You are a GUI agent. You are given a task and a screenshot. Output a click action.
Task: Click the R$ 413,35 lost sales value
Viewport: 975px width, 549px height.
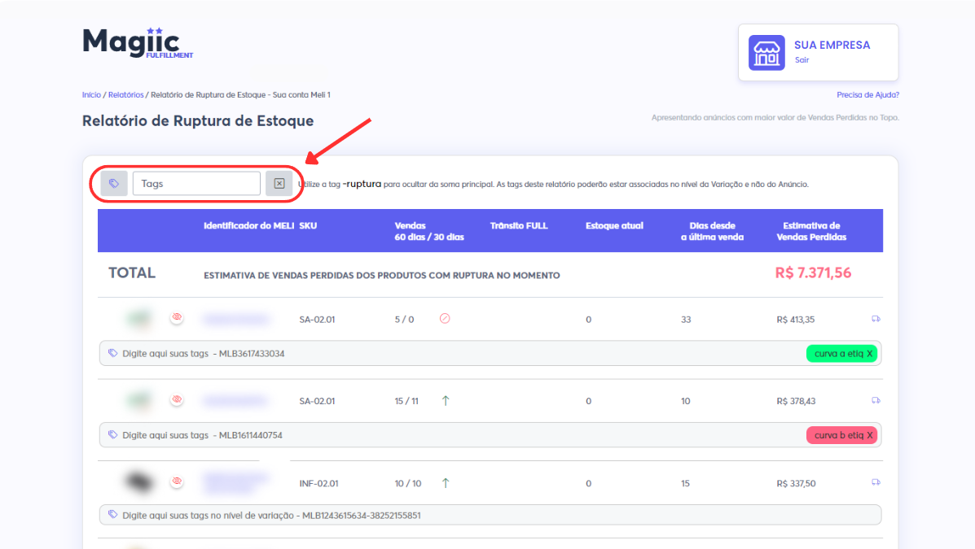click(x=795, y=319)
